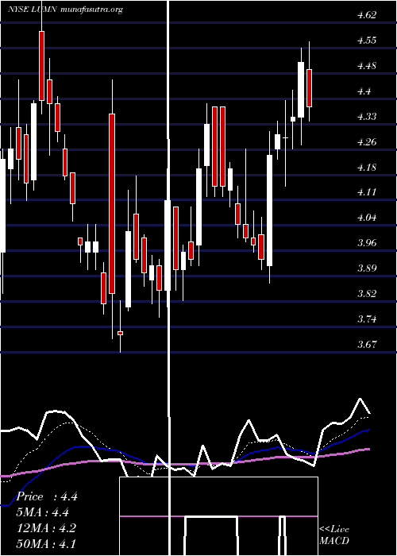Click the 12MA : 4.2 readout
397x556 pixels.
click(46, 528)
